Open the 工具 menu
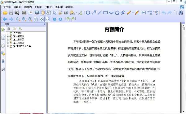Image resolution: width=186 pixels, height=114 pixels. 38,7
